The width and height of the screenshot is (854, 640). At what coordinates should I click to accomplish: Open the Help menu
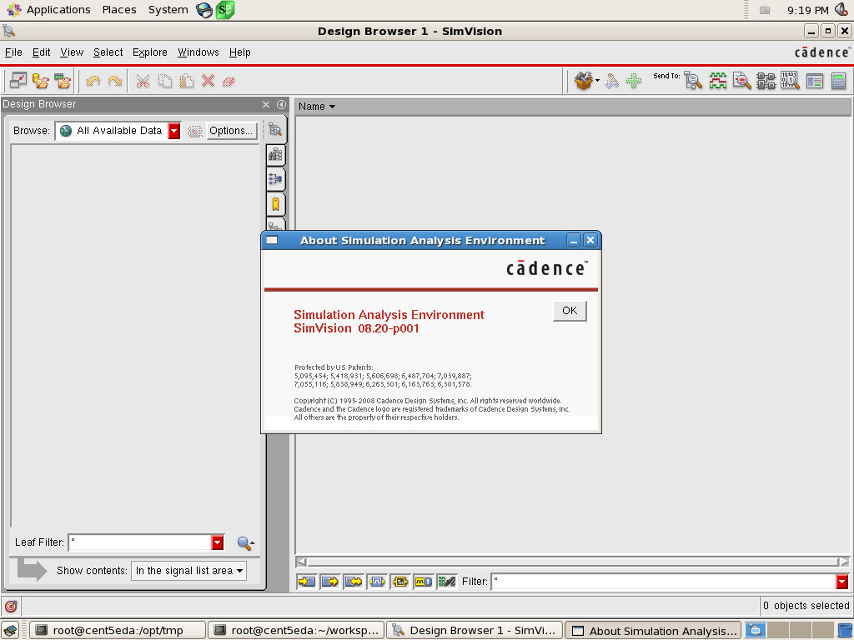click(x=239, y=52)
